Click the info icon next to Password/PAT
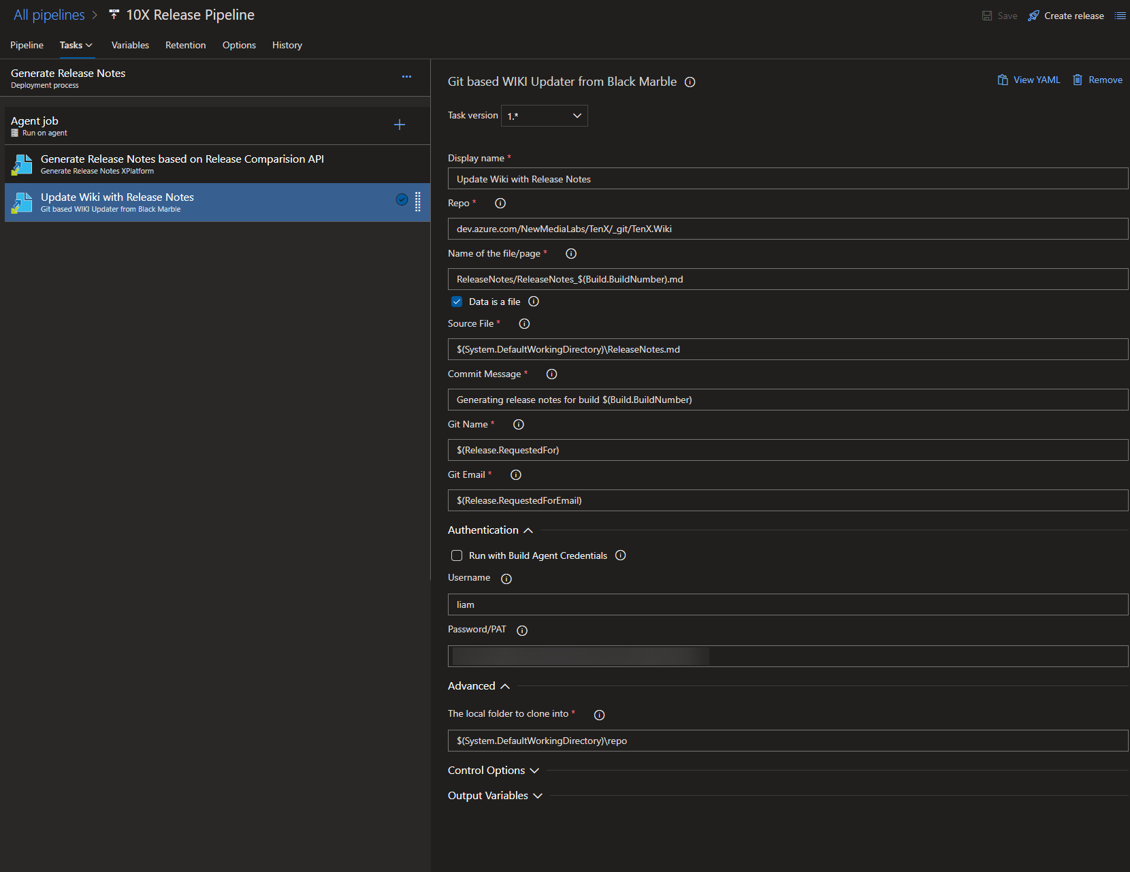 (x=522, y=630)
